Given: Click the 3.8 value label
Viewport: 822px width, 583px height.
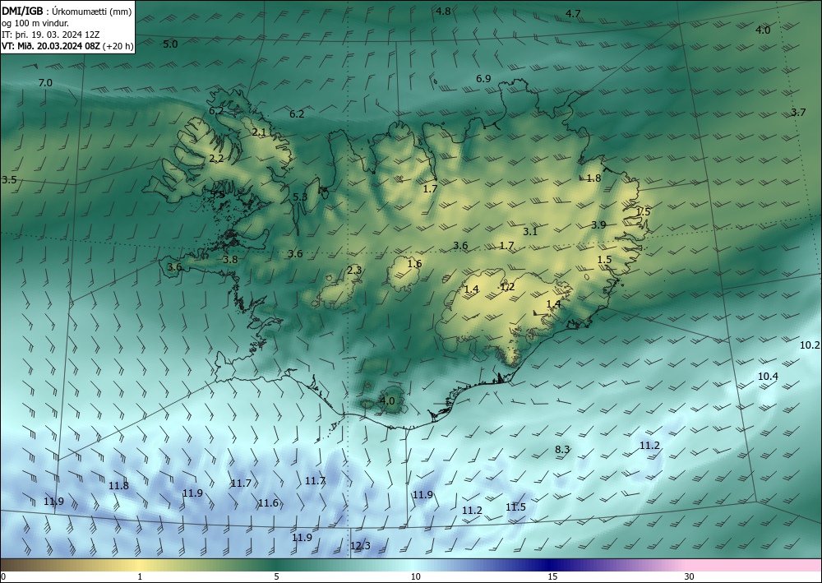Looking at the screenshot, I should [x=230, y=260].
